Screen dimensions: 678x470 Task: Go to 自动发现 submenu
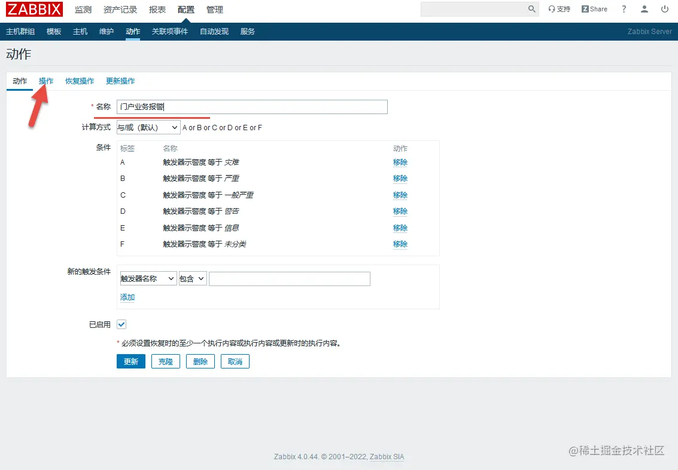[214, 32]
